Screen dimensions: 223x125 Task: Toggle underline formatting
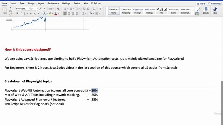[x=25, y=14]
